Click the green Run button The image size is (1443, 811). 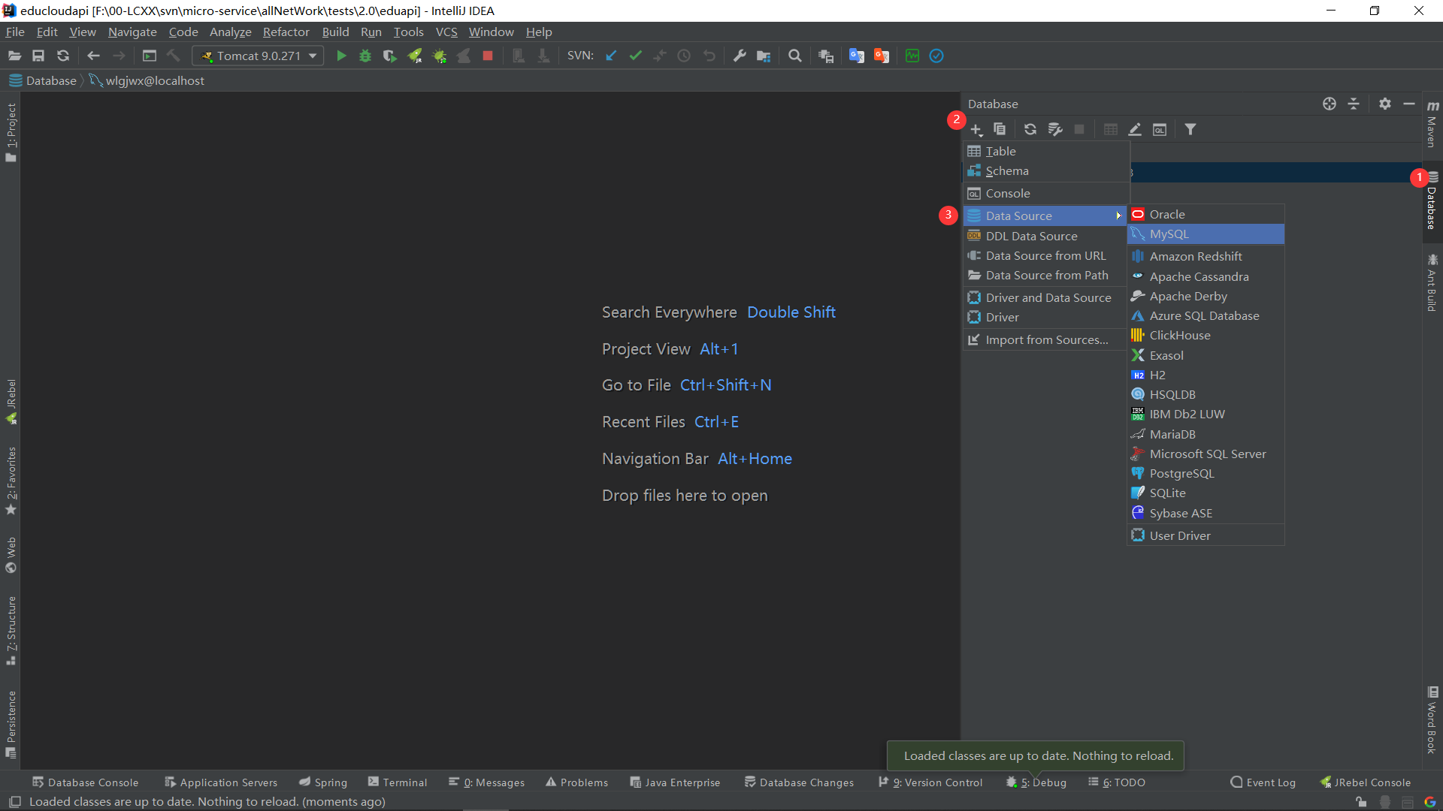(341, 56)
